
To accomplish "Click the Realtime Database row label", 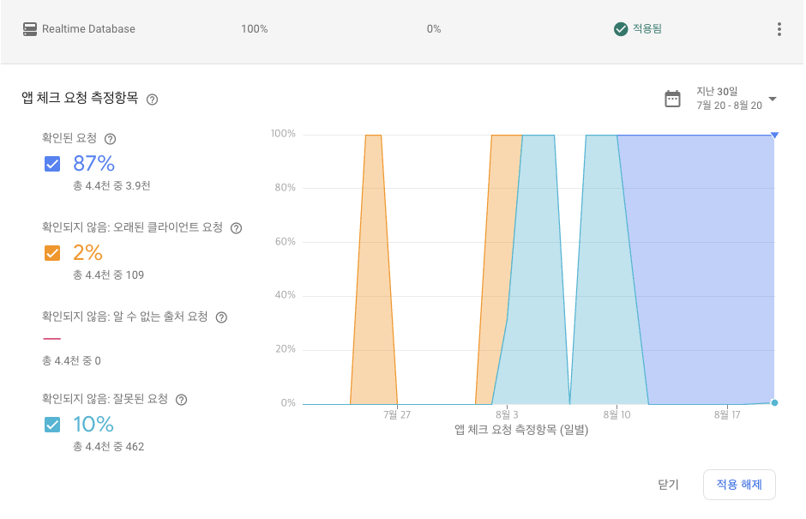I will (x=88, y=29).
